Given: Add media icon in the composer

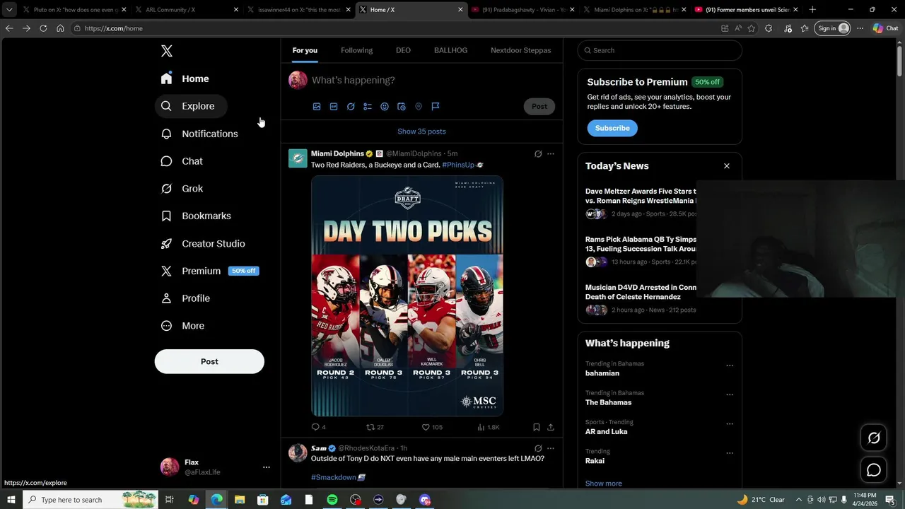Looking at the screenshot, I should pyautogui.click(x=317, y=107).
